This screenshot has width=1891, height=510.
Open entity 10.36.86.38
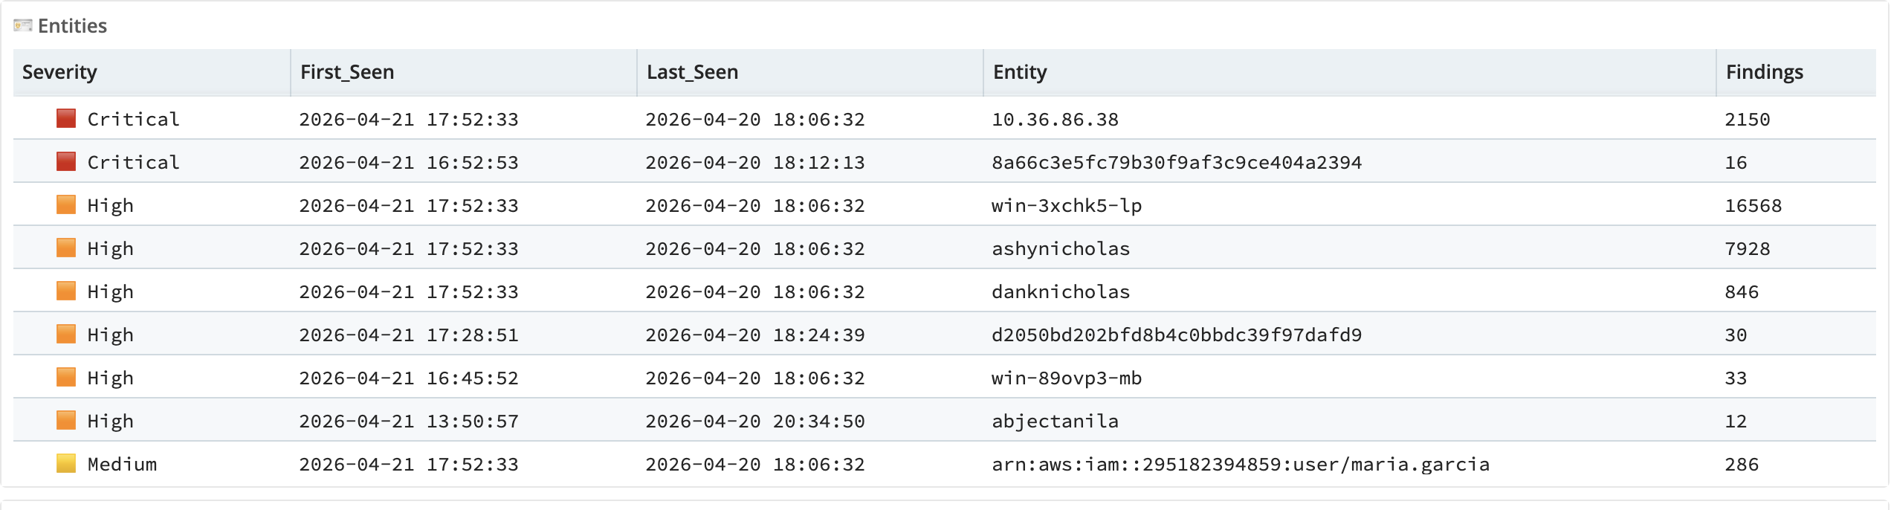[1055, 120]
